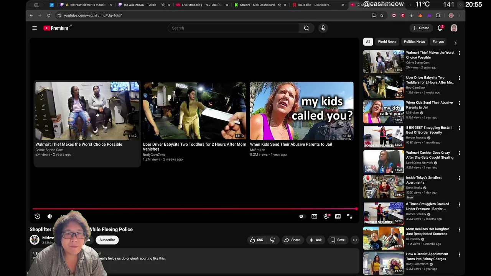Show more topic chips with right chevron
Image resolution: width=491 pixels, height=276 pixels.
455,43
